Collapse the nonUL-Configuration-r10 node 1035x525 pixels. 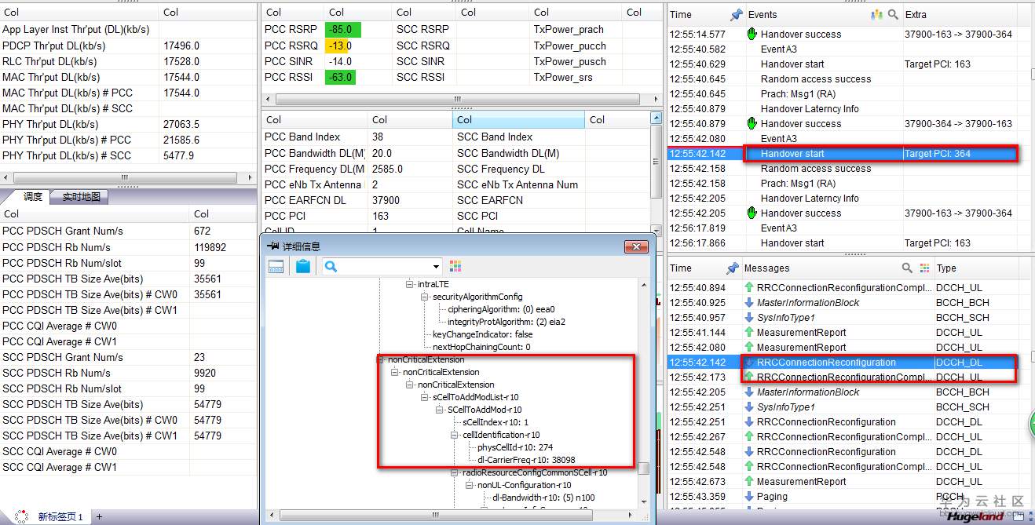coord(469,485)
